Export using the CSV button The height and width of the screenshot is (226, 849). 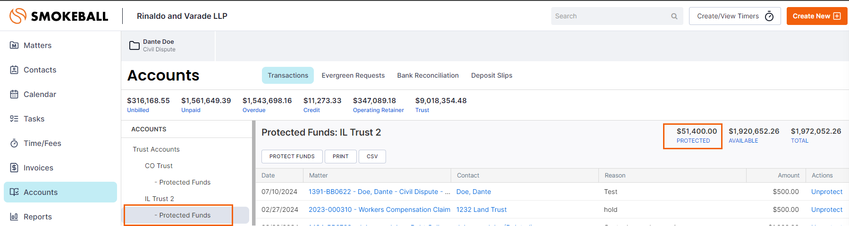372,156
